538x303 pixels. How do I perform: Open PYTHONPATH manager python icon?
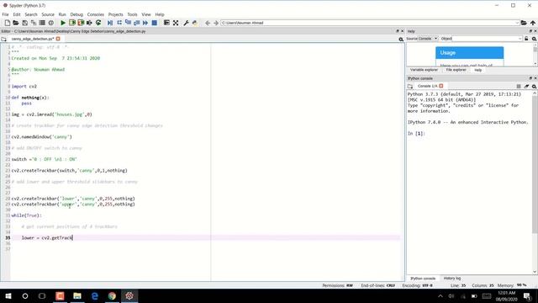coord(195,23)
